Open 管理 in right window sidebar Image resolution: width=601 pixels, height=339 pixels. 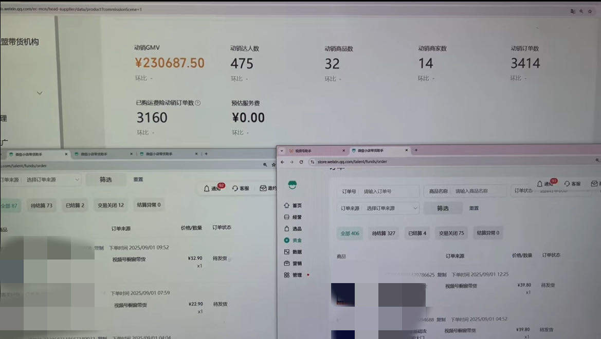click(x=293, y=275)
